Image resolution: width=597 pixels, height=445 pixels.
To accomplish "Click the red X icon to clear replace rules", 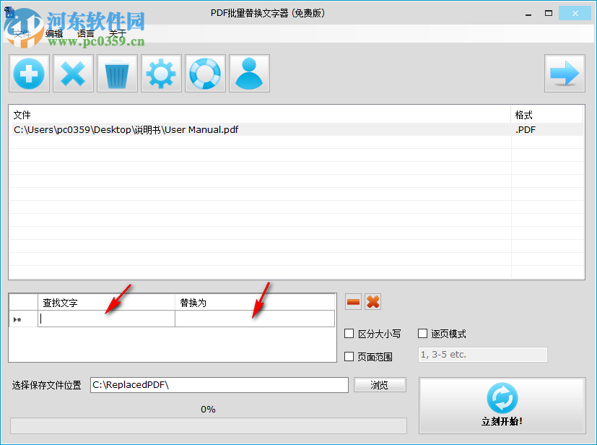I will pos(372,301).
